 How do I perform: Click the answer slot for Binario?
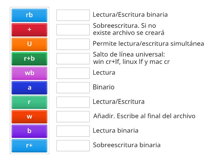click(73, 88)
